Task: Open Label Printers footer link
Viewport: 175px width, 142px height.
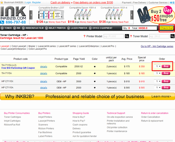Action: click(x=45, y=136)
